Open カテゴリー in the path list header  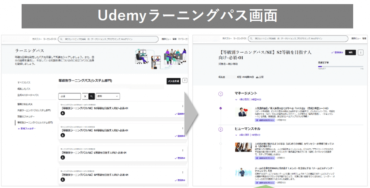[37, 39]
